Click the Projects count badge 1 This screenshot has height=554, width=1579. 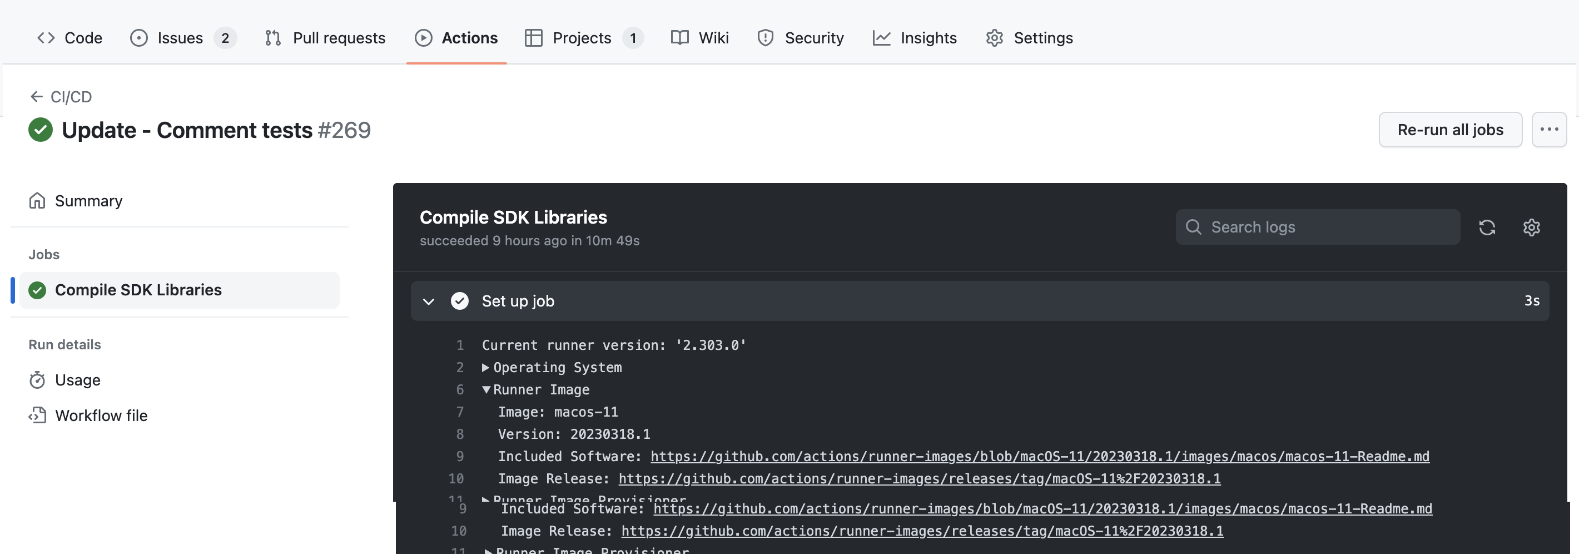pos(633,38)
